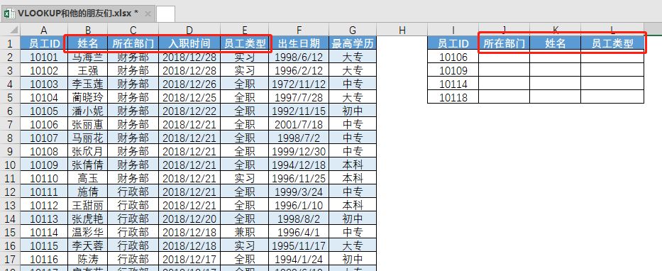This screenshot has width=662, height=271.
Task: Click the empty 员工类型 cell for ID 10118
Action: [612, 97]
